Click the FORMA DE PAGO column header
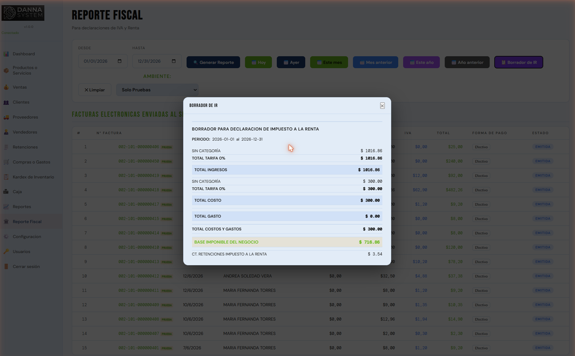This screenshot has width=575, height=356. pos(489,133)
